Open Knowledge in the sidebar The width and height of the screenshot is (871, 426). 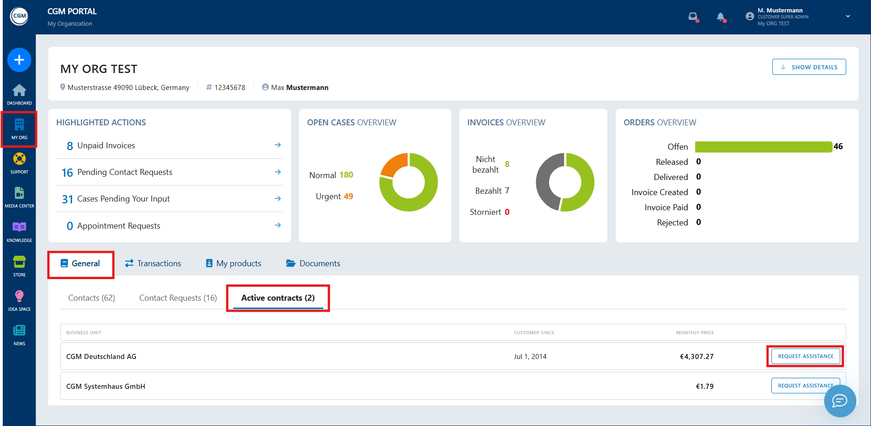pyautogui.click(x=19, y=232)
